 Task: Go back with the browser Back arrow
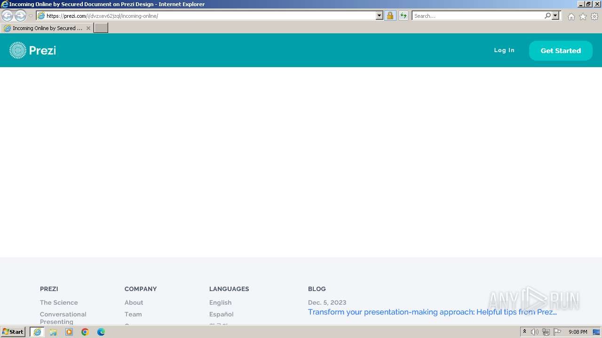tap(7, 15)
